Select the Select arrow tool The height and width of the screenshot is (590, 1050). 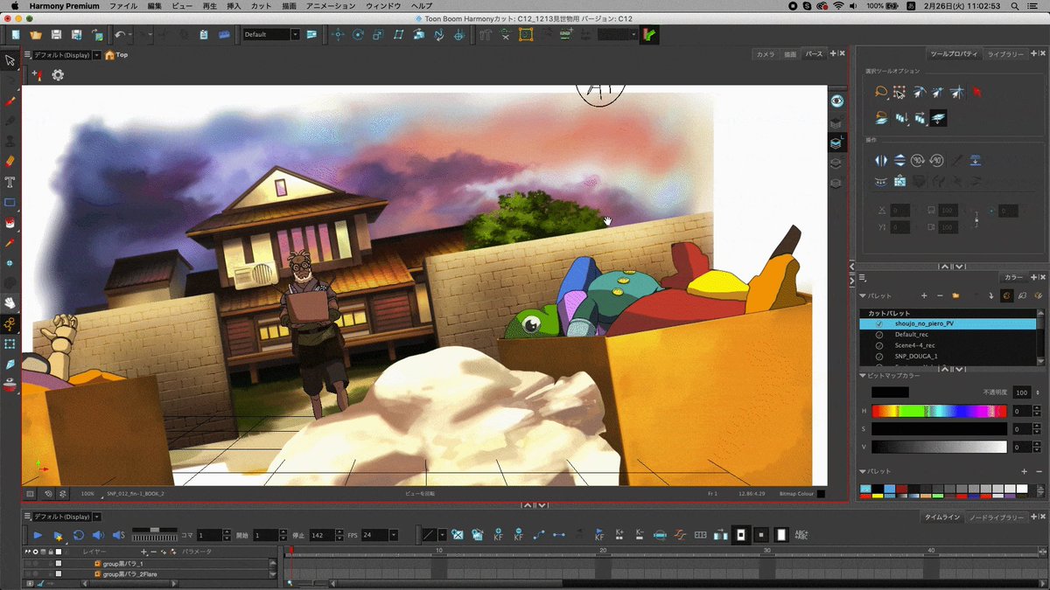(x=10, y=59)
